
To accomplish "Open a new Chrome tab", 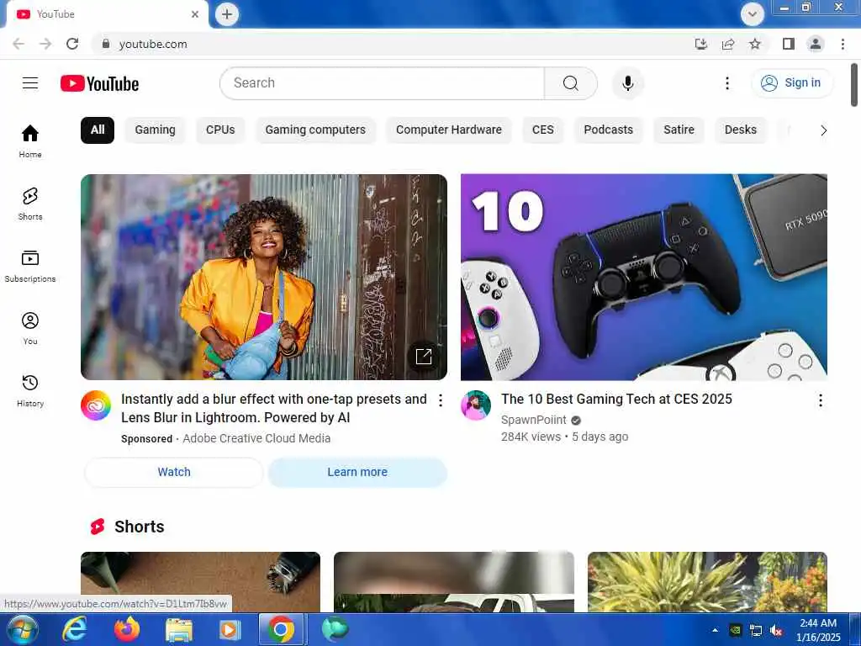I will tap(227, 14).
